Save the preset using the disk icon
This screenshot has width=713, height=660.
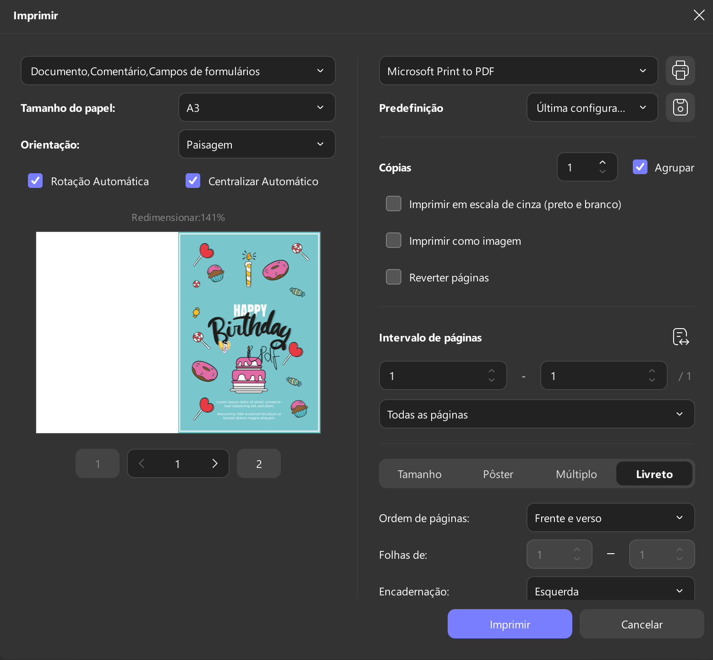tap(680, 107)
